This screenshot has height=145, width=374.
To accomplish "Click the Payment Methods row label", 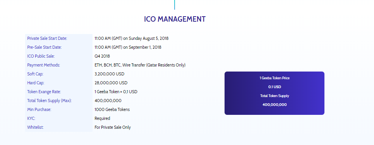I will pos(44,65).
